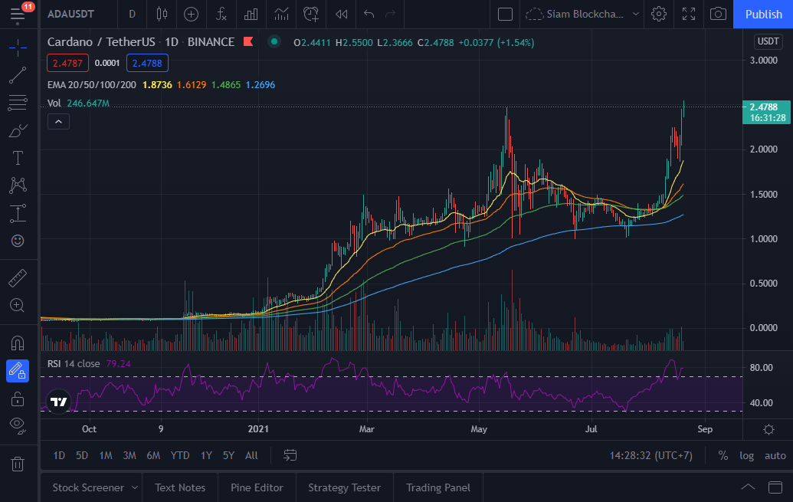Select the text annotation tool
Screen dimensions: 793x502
18,158
